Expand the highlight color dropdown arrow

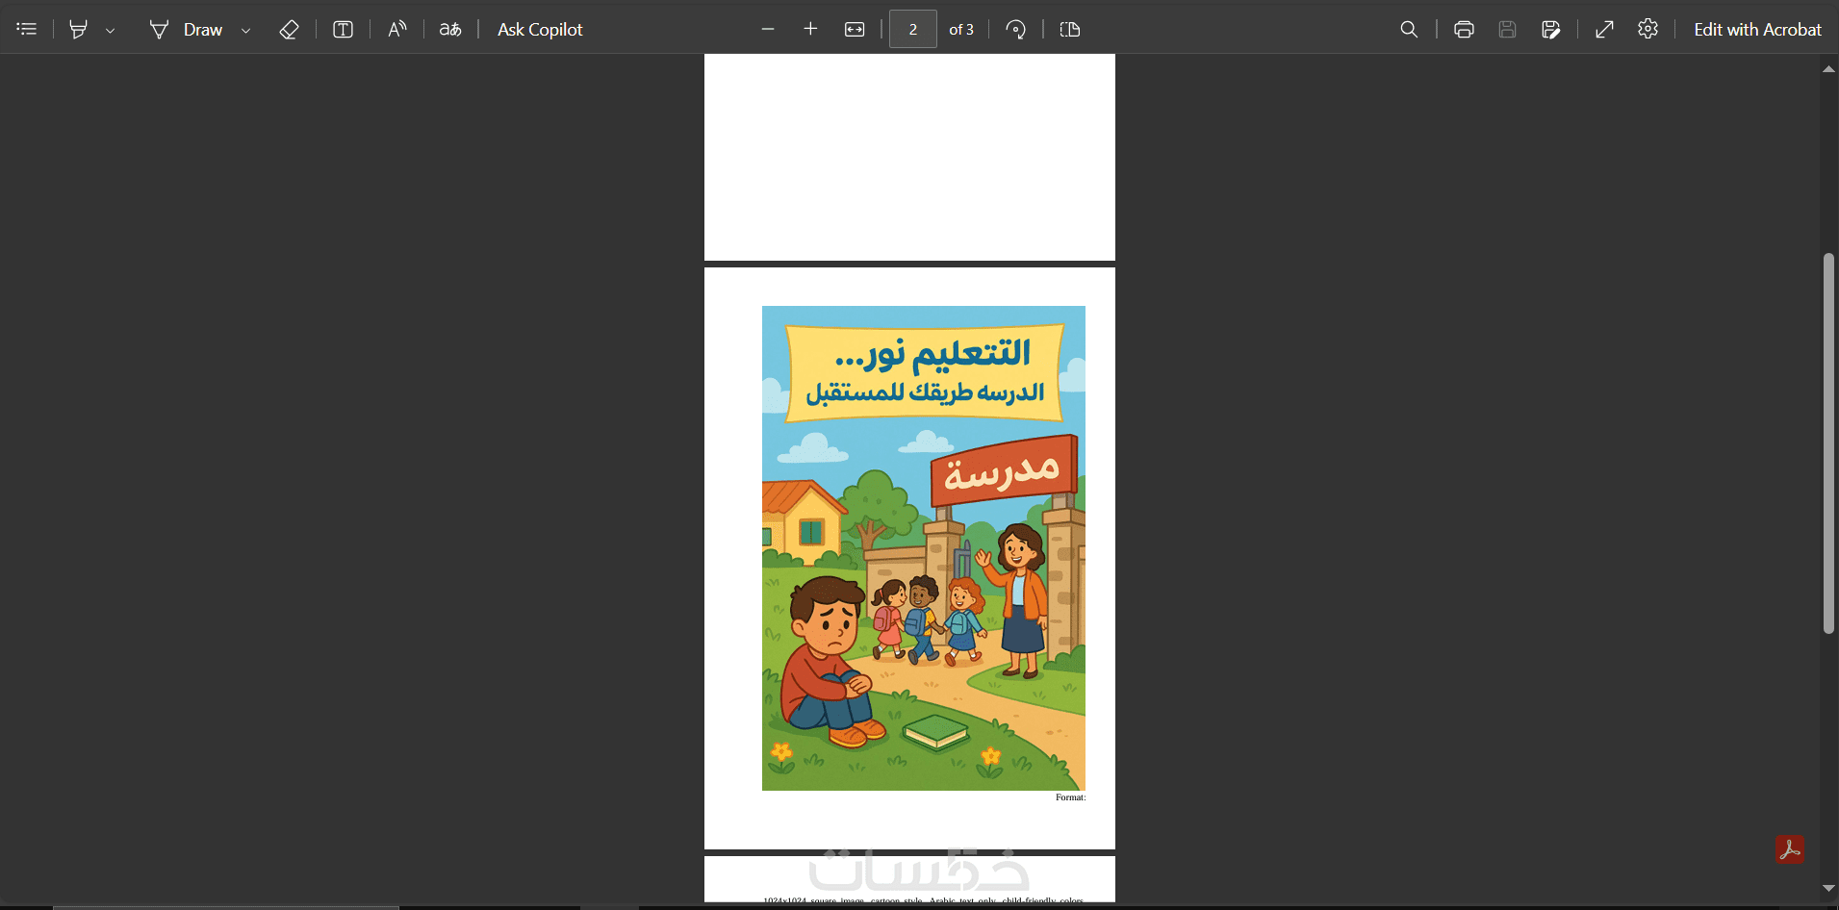pyautogui.click(x=111, y=30)
